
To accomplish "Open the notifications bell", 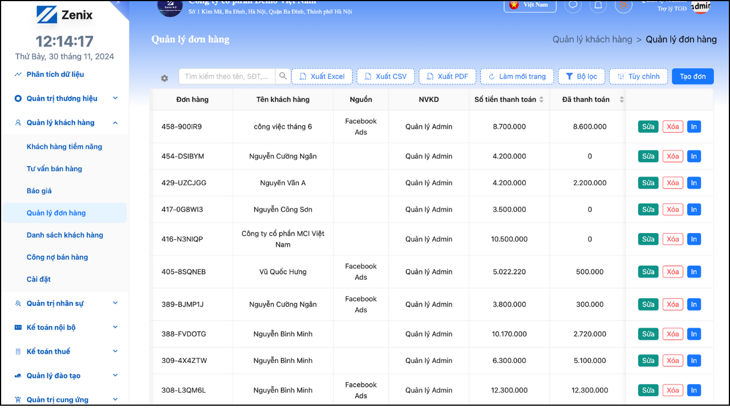I will 598,5.
